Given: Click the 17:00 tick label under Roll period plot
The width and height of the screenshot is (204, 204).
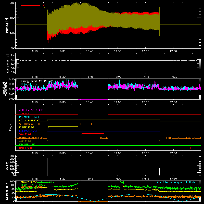Looking at the screenshot, I should (x=118, y=77).
